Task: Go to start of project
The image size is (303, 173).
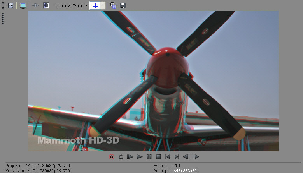Action: [x=168, y=157]
